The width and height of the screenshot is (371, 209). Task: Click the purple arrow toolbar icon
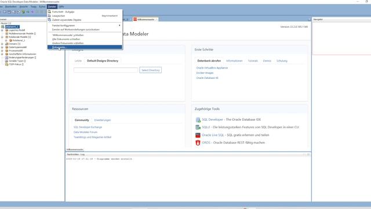[x=32, y=12]
